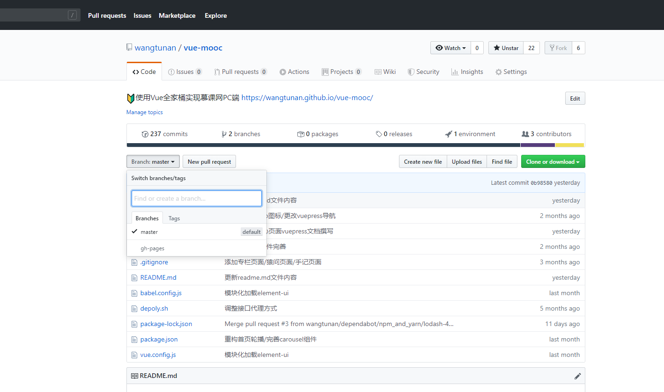
Task: Focus the Find or create a branch field
Action: (x=197, y=198)
